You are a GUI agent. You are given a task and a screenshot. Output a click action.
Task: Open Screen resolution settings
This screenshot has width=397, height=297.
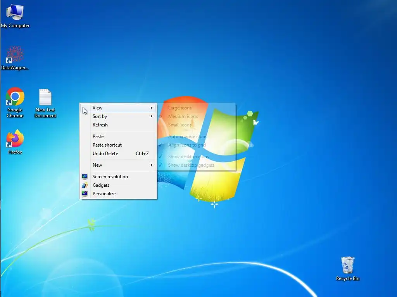118,177
